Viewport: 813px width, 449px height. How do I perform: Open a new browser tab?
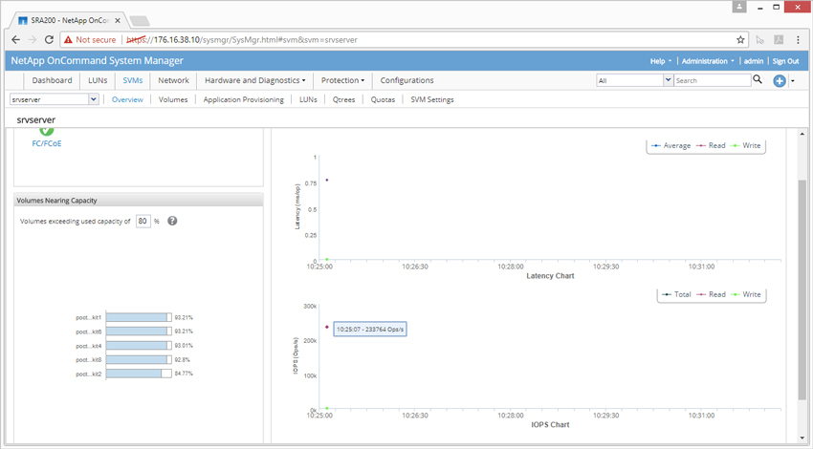(140, 21)
